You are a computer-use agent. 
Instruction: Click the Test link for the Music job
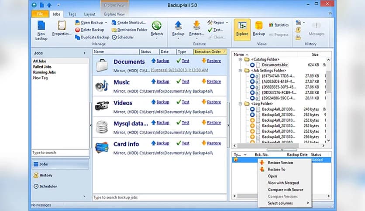(x=185, y=82)
